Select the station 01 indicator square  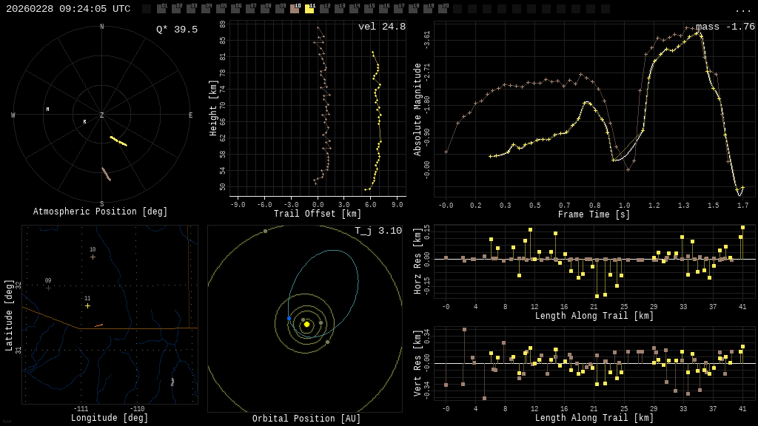[x=161, y=9]
